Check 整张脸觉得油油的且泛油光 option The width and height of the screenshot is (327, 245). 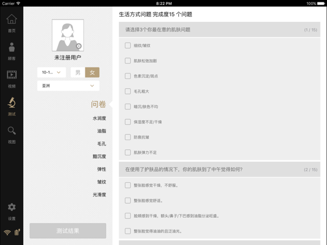click(x=128, y=231)
